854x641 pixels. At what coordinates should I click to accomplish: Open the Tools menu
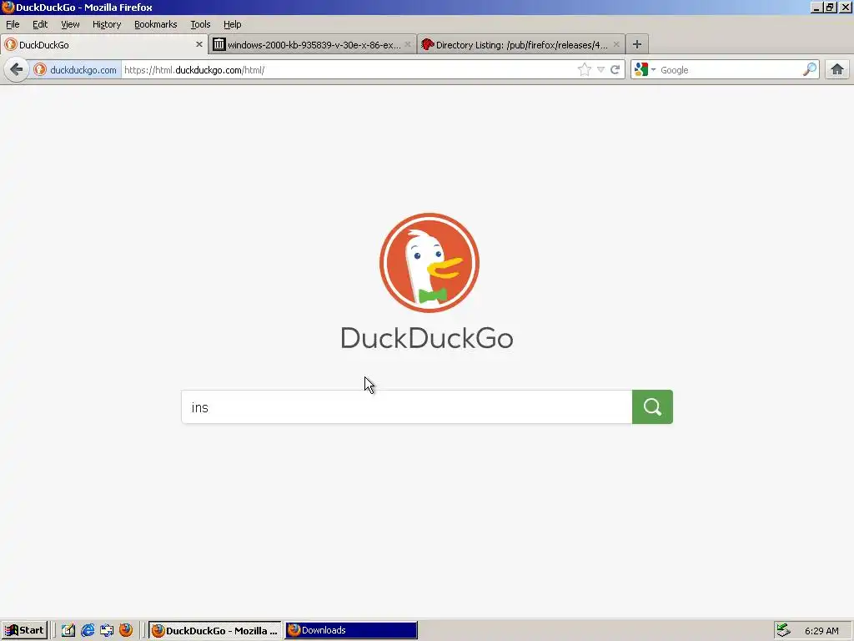pyautogui.click(x=200, y=24)
